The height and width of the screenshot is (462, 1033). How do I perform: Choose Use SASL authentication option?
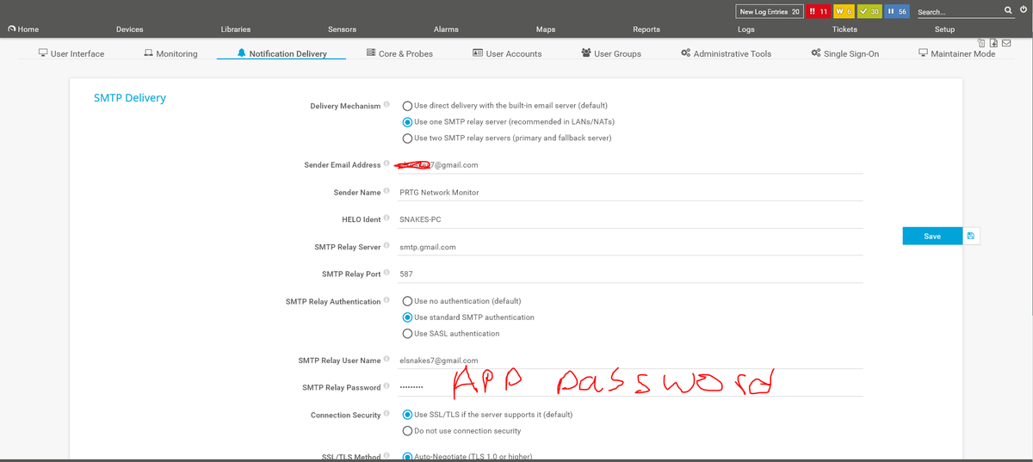[x=408, y=333]
